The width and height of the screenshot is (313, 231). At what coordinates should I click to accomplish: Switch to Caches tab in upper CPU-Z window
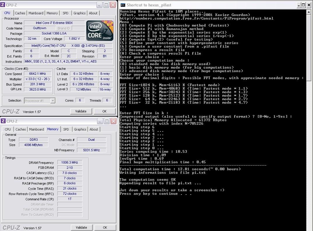tap(20, 13)
